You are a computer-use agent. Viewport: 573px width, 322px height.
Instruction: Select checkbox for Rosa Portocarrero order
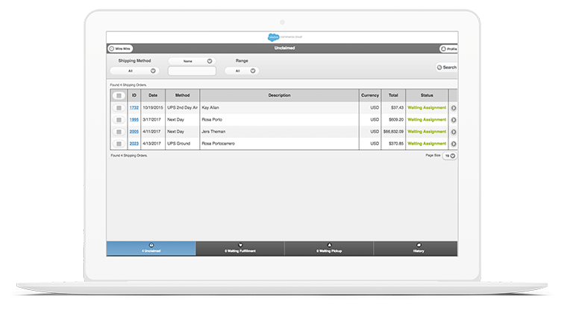(x=119, y=144)
